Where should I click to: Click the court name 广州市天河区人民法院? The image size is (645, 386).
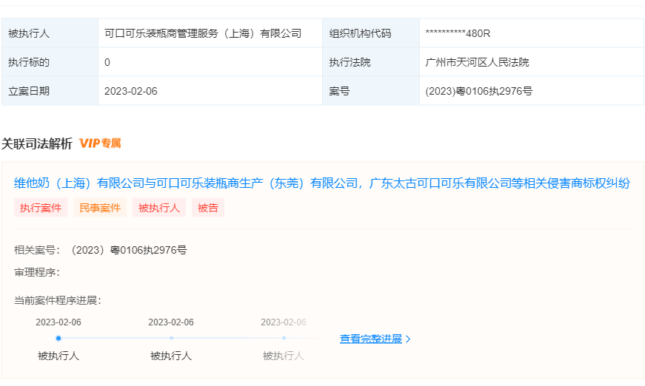pos(477,62)
